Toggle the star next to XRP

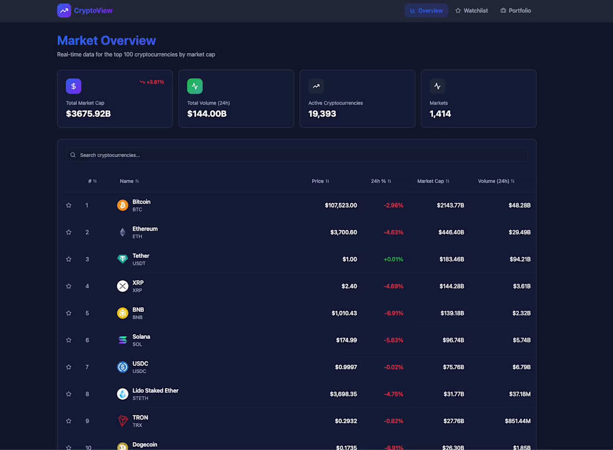[x=69, y=286]
